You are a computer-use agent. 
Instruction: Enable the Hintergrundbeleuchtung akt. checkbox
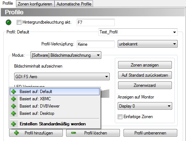click(x=19, y=22)
